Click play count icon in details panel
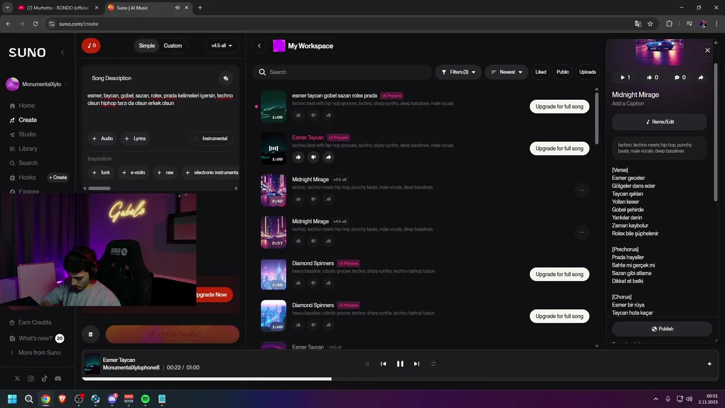The image size is (725, 408). click(625, 77)
